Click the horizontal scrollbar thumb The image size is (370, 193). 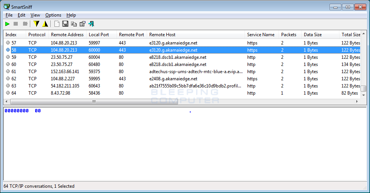pyautogui.click(x=94, y=101)
